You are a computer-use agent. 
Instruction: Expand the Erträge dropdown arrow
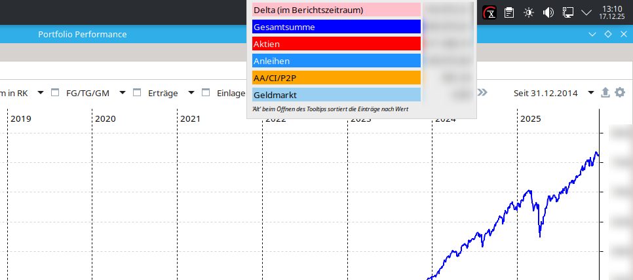click(x=191, y=93)
